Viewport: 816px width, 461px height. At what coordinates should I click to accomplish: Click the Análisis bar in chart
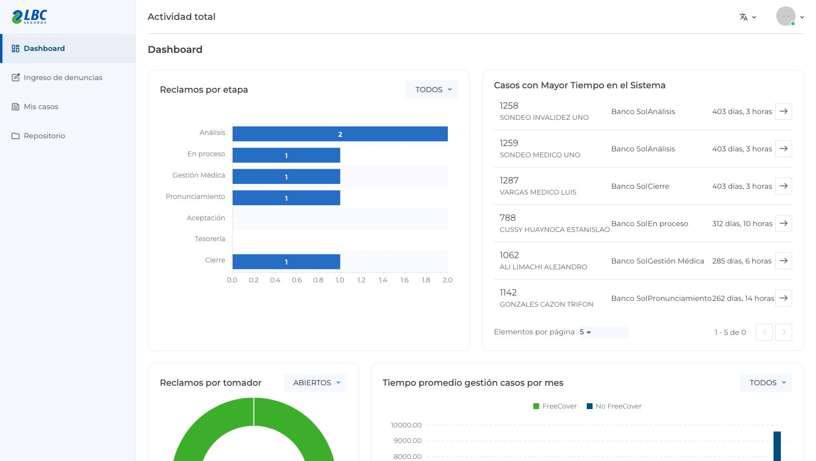pyautogui.click(x=340, y=134)
